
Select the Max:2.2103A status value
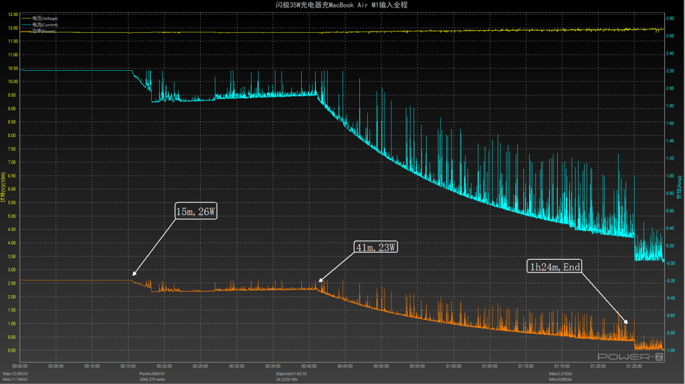pyautogui.click(x=561, y=374)
